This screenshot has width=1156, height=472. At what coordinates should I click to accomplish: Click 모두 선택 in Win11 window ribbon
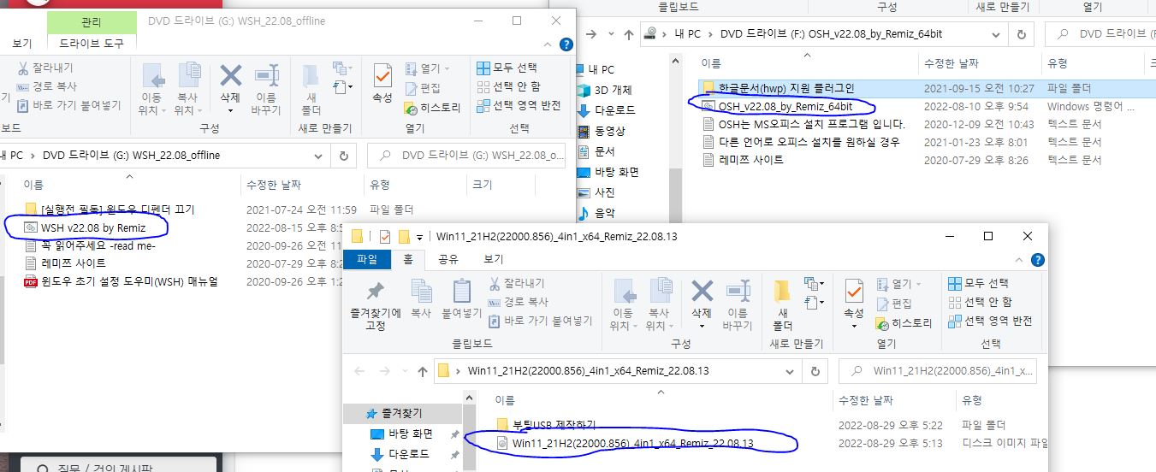click(979, 283)
